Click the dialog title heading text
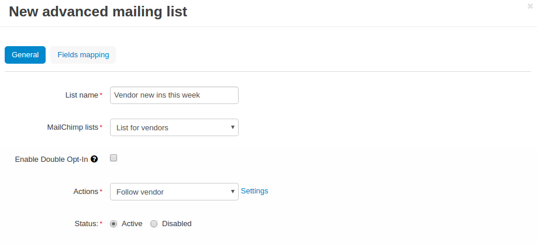Viewport: 537px width, 246px height. [x=98, y=11]
